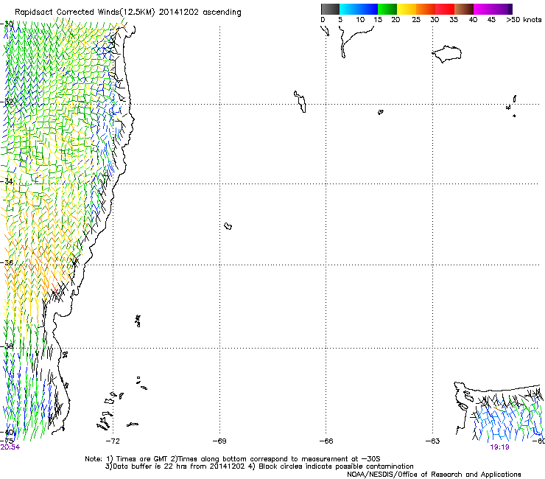This screenshot has height=479, width=545.
Task: Click the '-34' latitude label
Action: coord(7,181)
